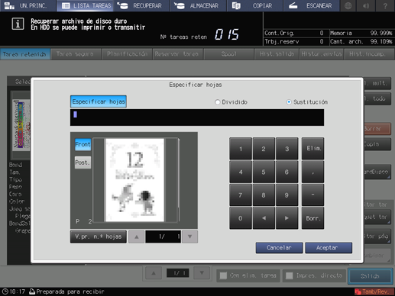395x296 pixels.
Task: Move cursor left with keypad arrow
Action: [264, 218]
